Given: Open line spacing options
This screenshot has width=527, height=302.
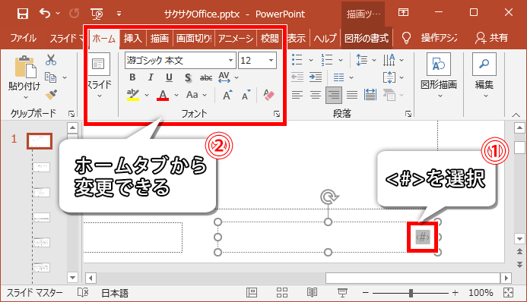Looking at the screenshot, I should pos(366,60).
